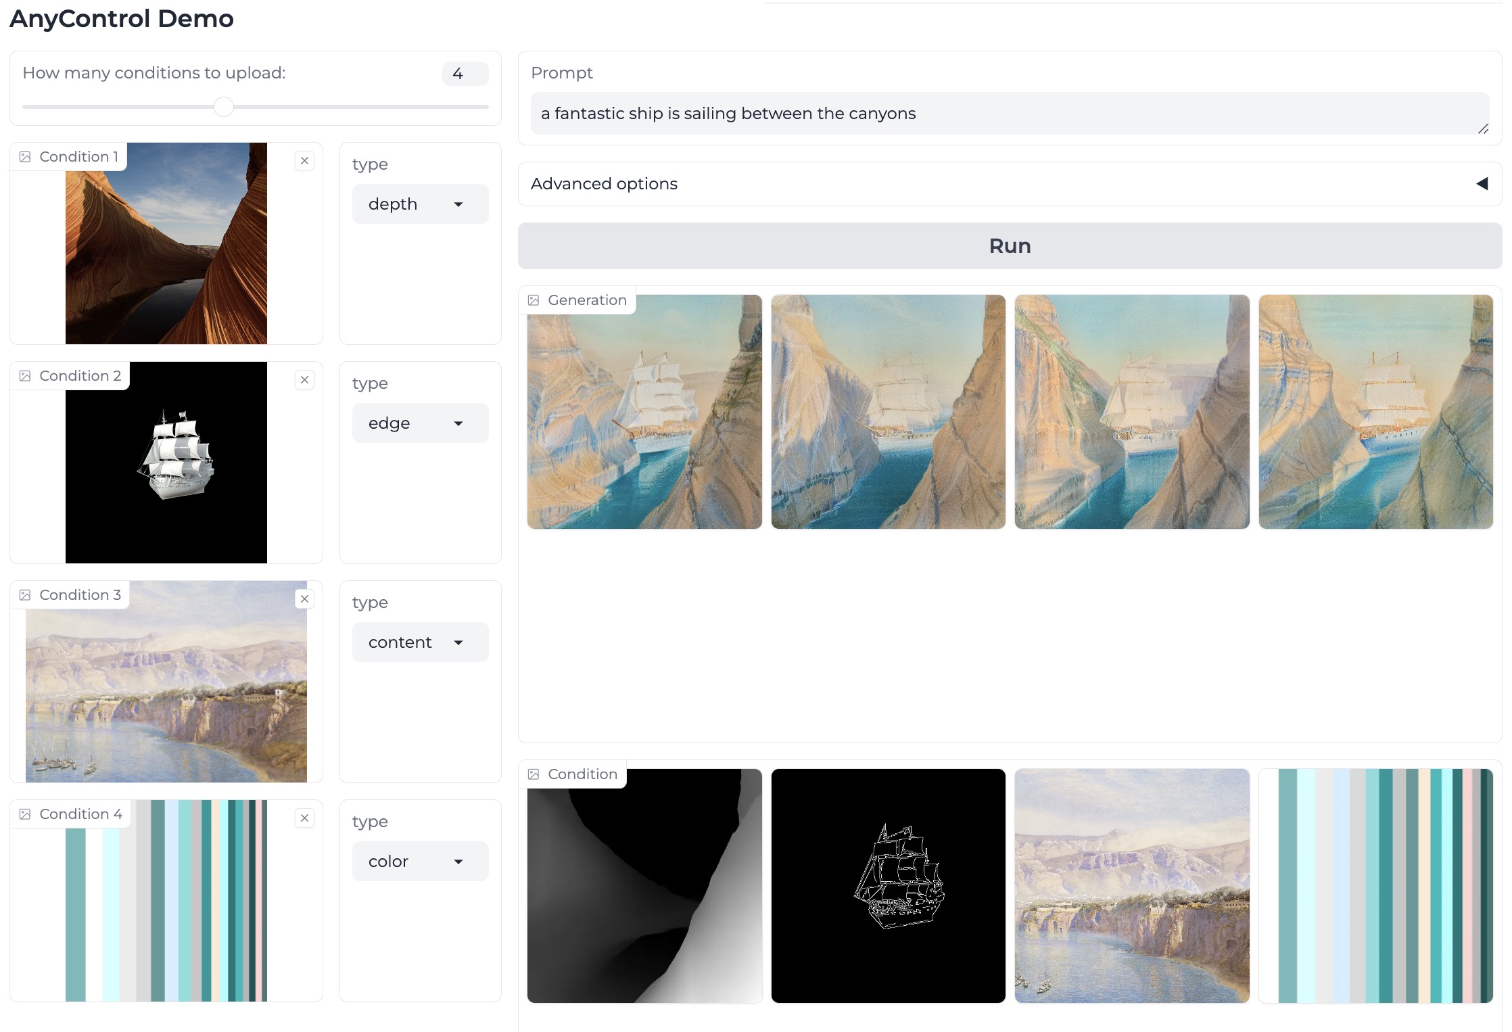Clear the Condition 2 ship image

304,380
